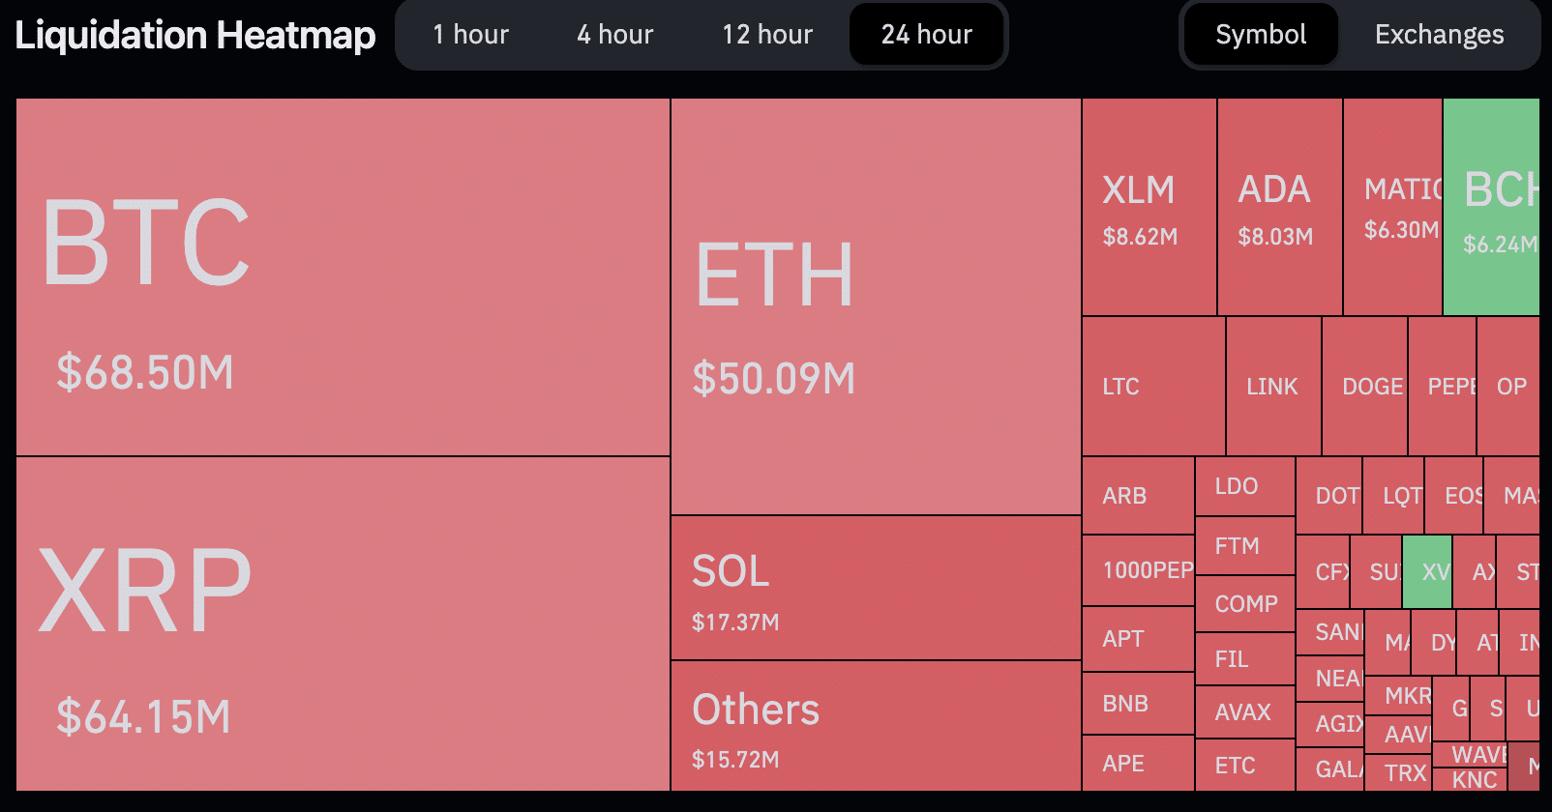
Task: Open the XRP $64.15M tile
Action: (x=343, y=623)
